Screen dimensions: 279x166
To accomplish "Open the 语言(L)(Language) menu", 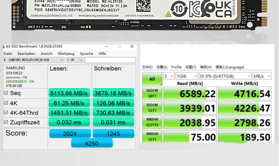I will tap(230, 67).
